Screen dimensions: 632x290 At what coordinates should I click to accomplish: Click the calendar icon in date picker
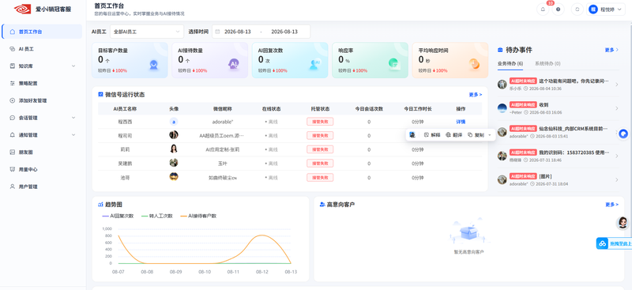coord(218,32)
